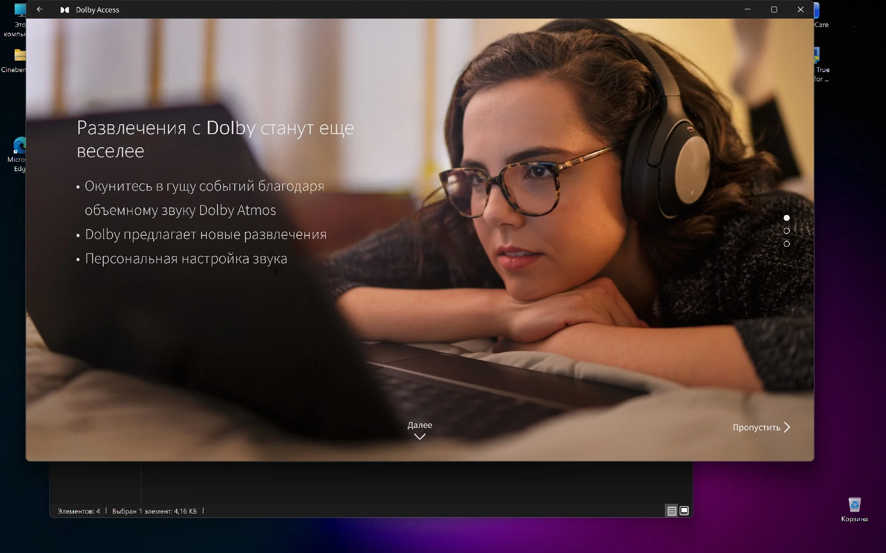Select the Microsoft Edge desktop shortcut
The image size is (886, 553).
coord(19,146)
